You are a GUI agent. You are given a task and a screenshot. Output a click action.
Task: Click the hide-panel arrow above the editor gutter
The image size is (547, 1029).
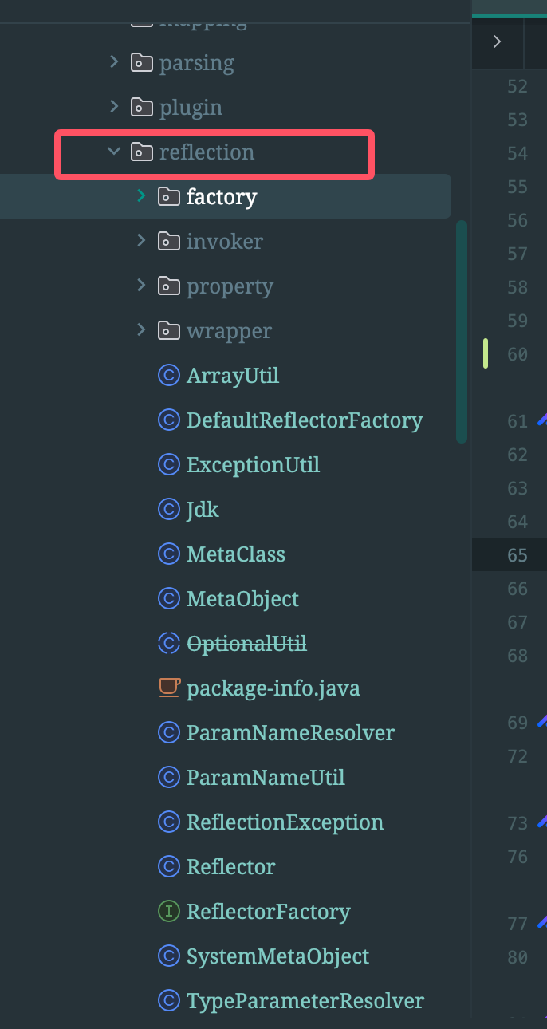click(497, 43)
